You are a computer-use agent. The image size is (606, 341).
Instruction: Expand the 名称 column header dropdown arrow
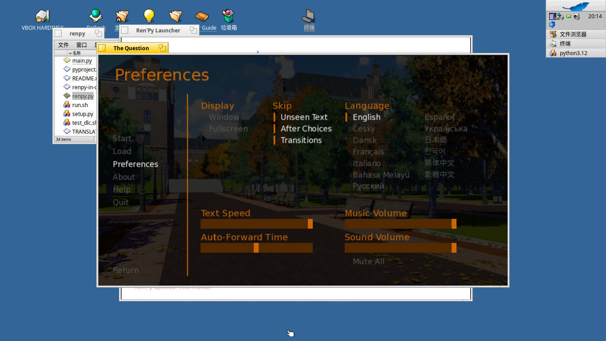click(x=70, y=53)
